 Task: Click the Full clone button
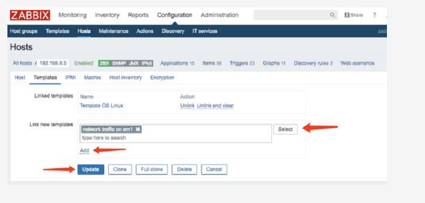[x=152, y=169]
